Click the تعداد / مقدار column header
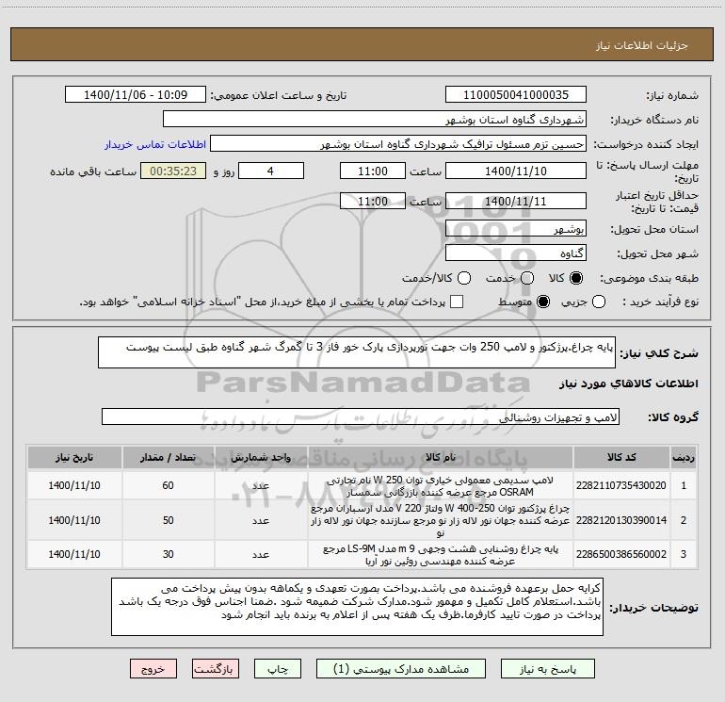Screen dimensions: 725x702 168,457
